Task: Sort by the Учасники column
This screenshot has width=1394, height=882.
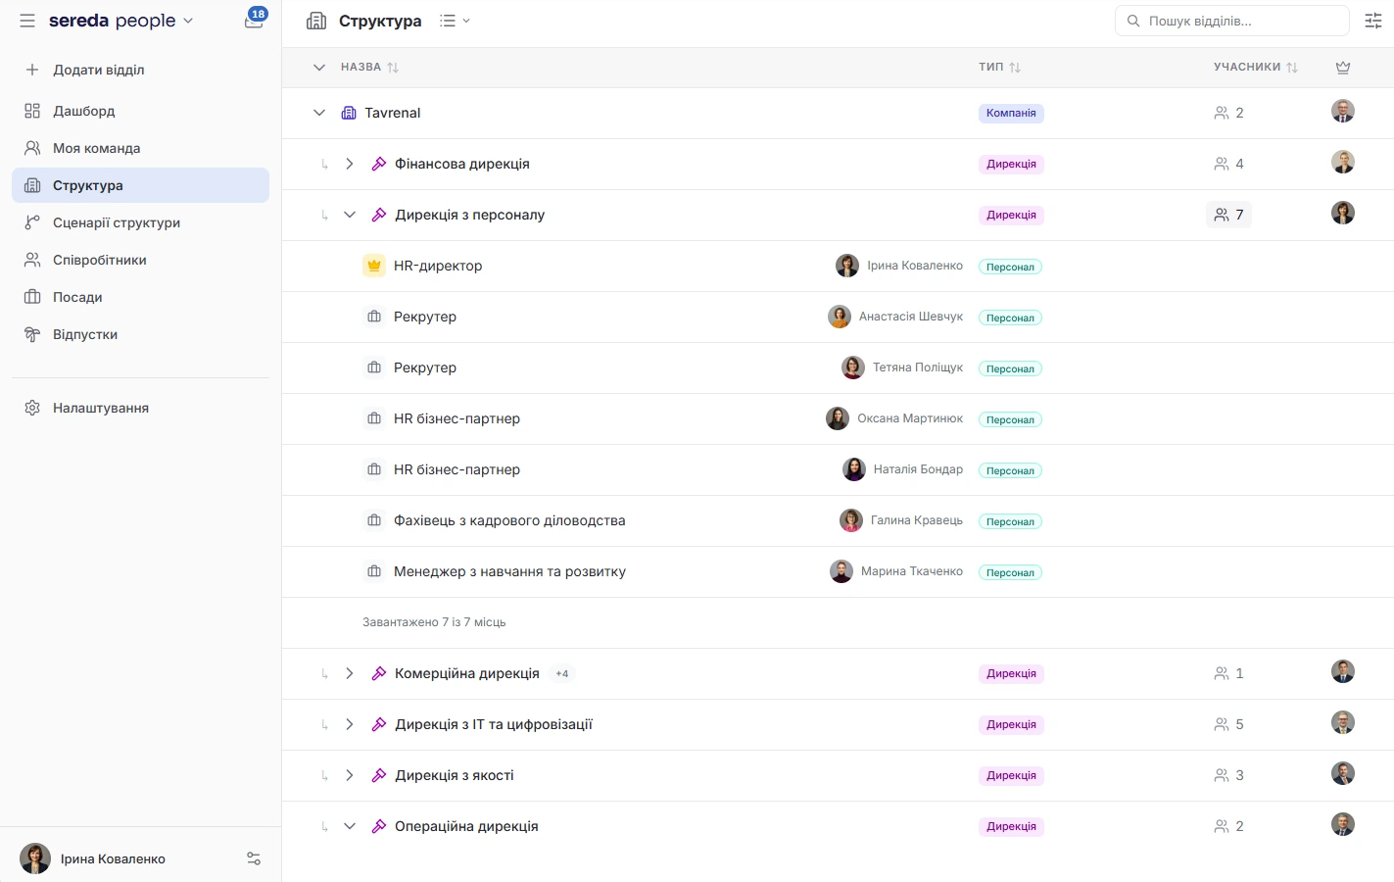Action: (1256, 68)
